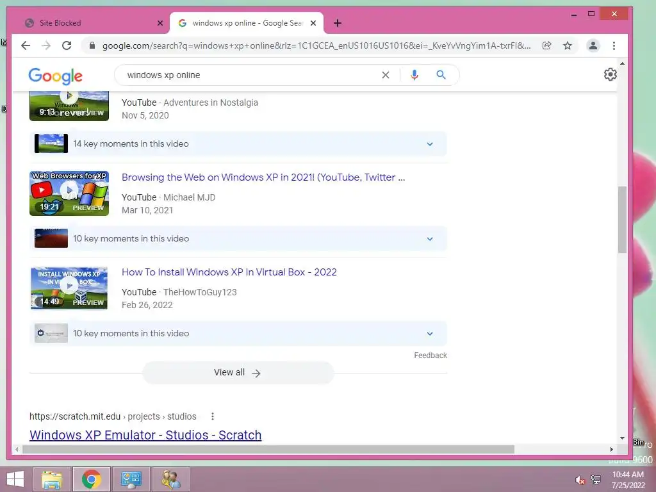
Task: Select the windows xp online Google tab
Action: [247, 23]
